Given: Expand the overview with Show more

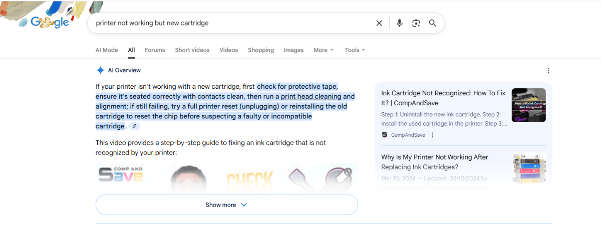Looking at the screenshot, I should pyautogui.click(x=226, y=205).
